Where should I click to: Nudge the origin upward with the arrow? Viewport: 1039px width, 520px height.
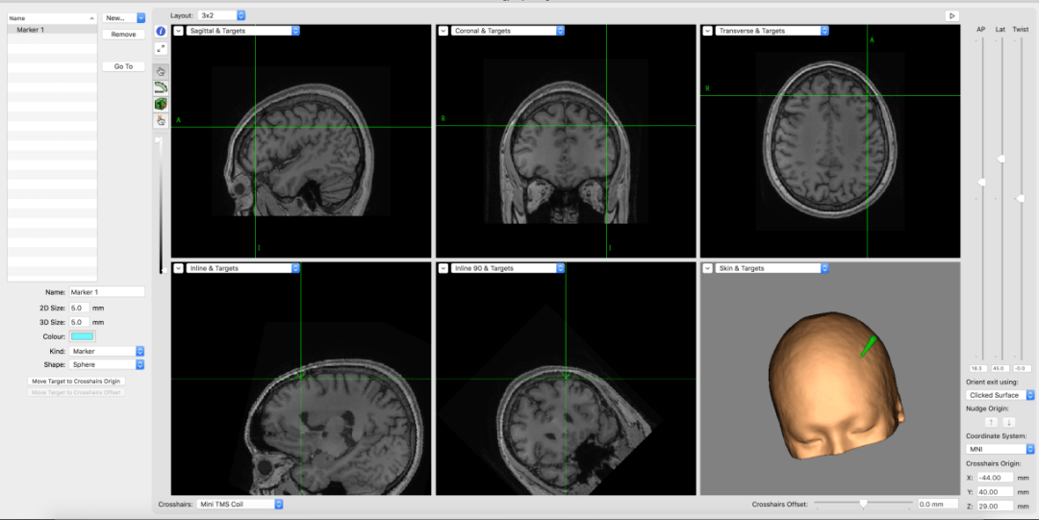(991, 422)
